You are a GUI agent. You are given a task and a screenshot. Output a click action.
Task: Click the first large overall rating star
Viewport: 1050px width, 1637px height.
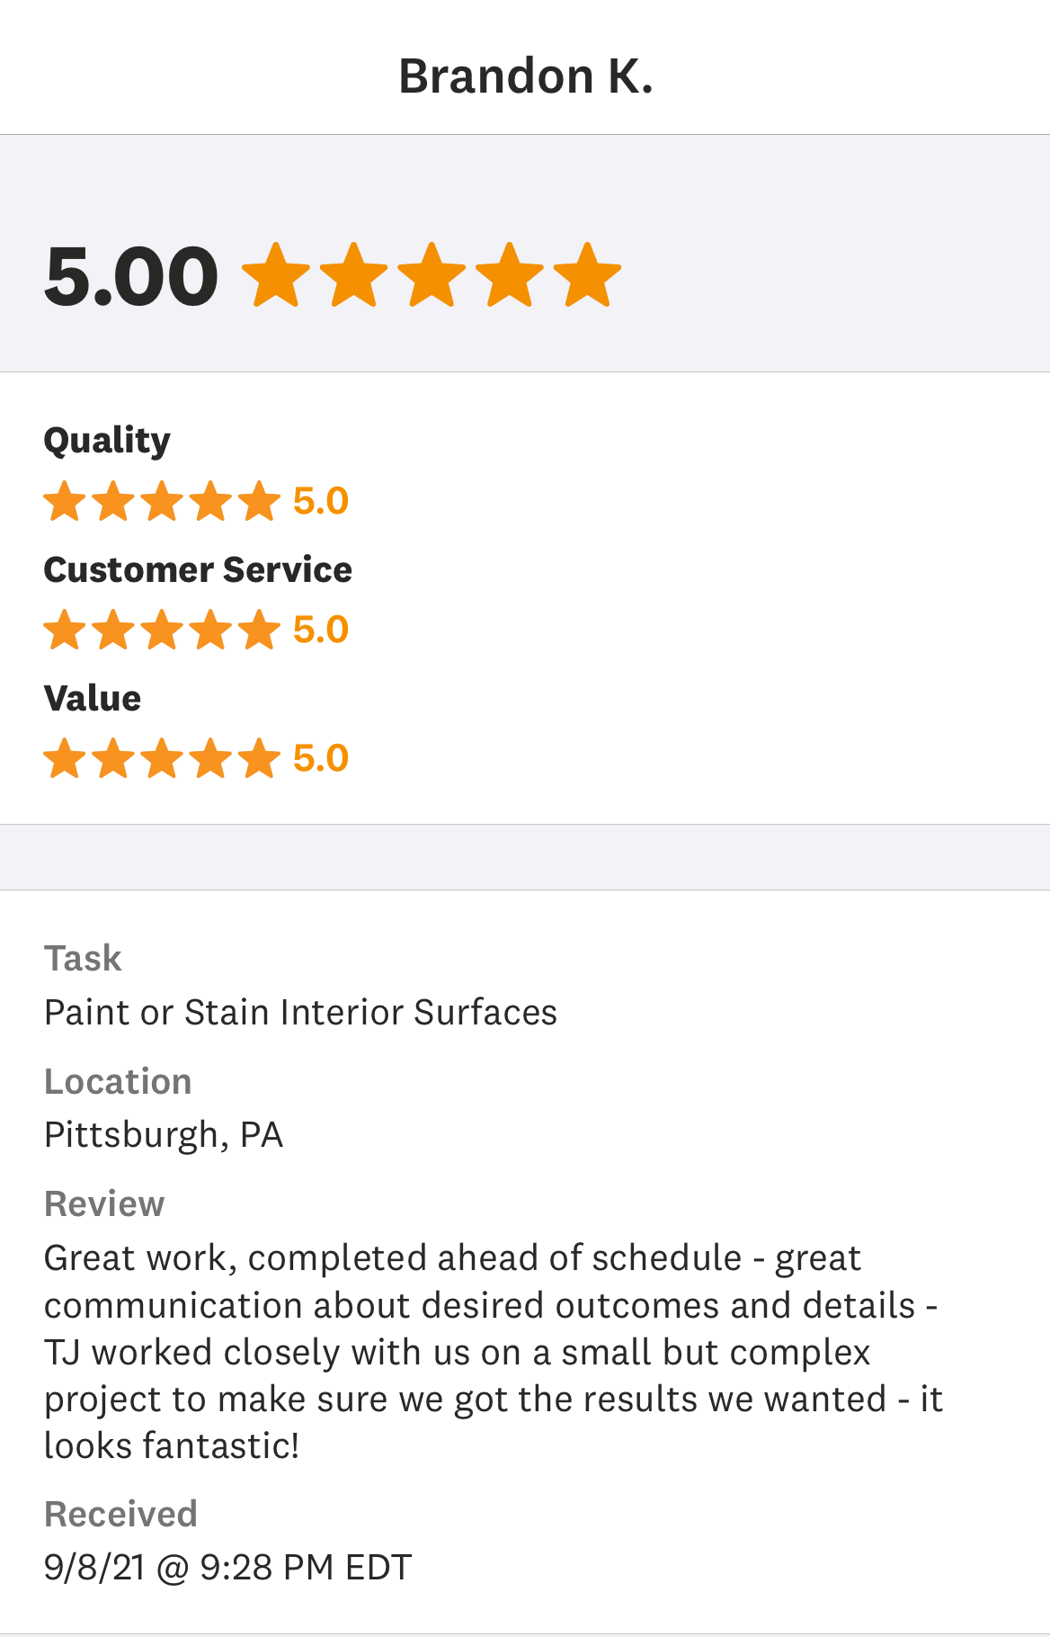(277, 275)
